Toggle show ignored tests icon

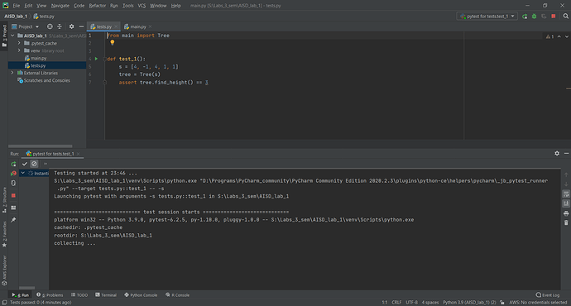pyautogui.click(x=34, y=164)
